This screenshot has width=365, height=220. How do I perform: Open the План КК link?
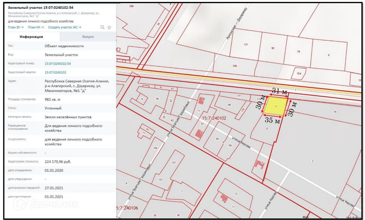36,27
